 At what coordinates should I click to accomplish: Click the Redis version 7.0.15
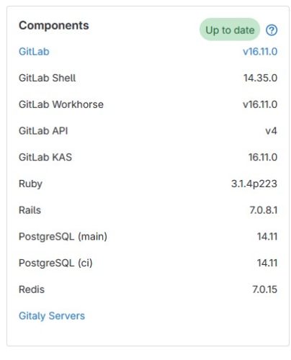pos(265,289)
